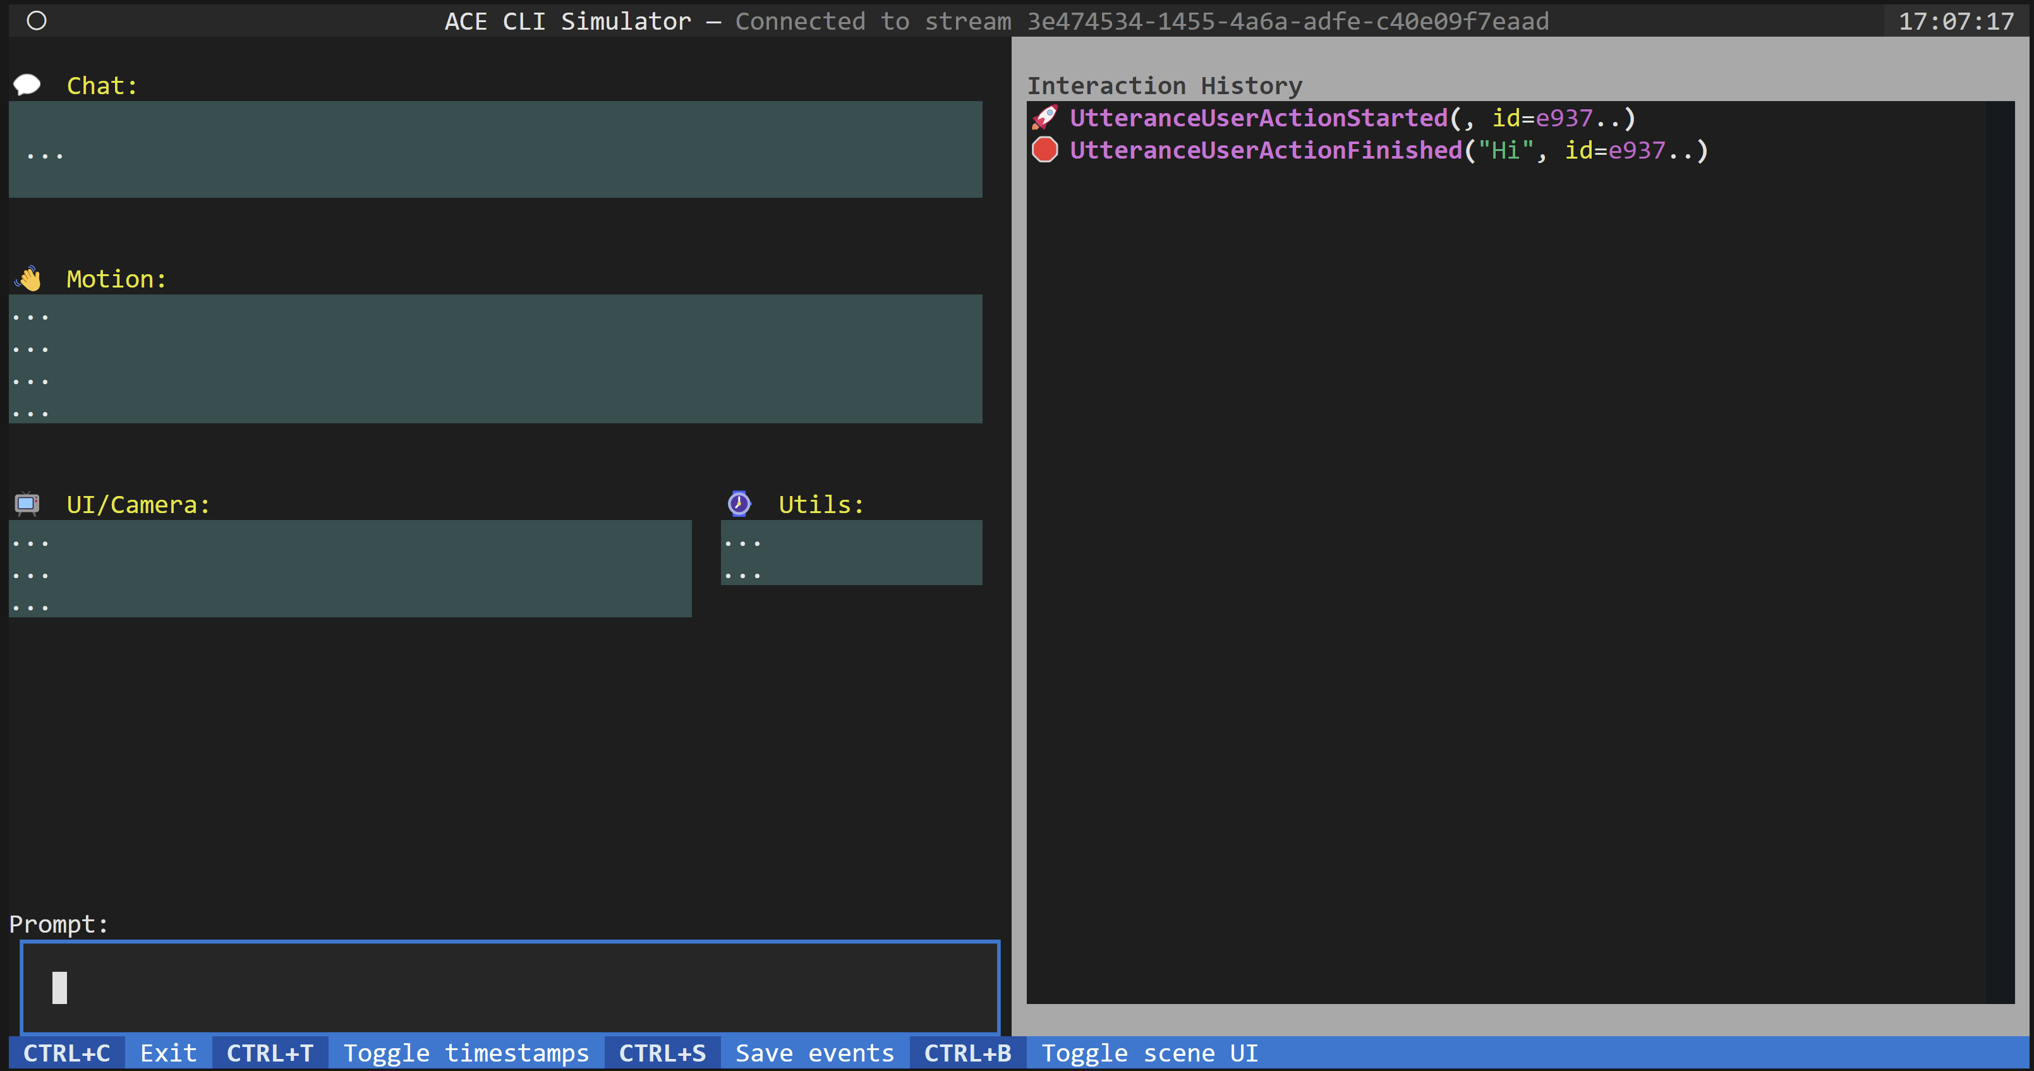The image size is (2034, 1071).
Task: Click the Utils panel area
Action: 852,553
